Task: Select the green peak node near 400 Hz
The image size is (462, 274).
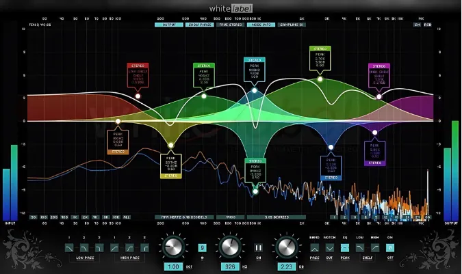Action: [203, 96]
